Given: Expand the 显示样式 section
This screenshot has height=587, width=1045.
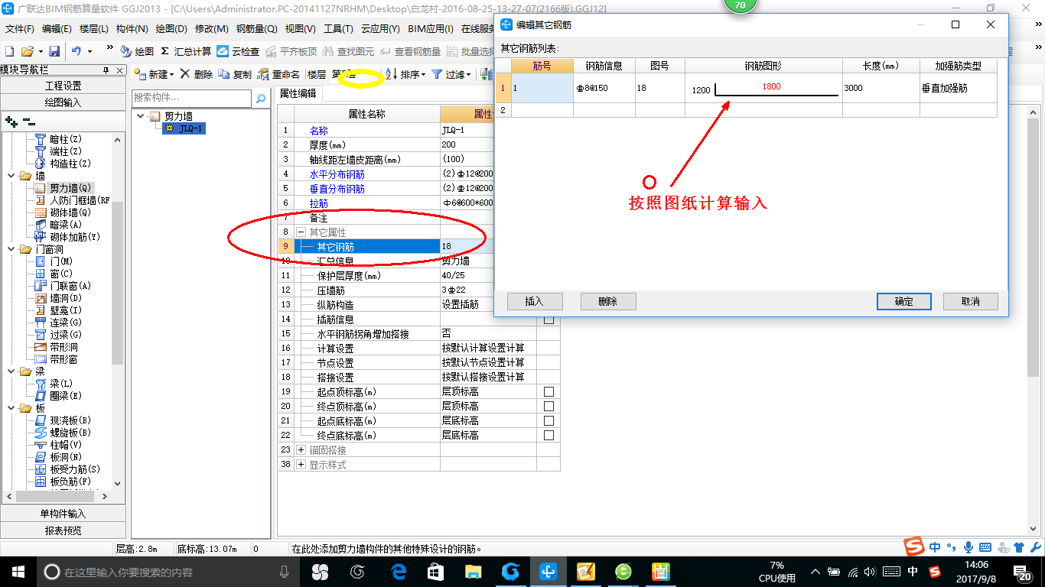Looking at the screenshot, I should pyautogui.click(x=301, y=465).
